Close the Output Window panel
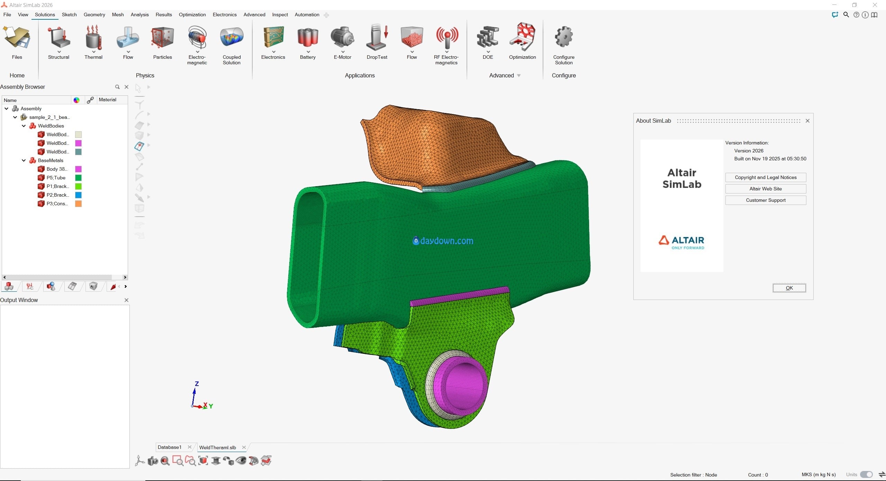 [x=126, y=300]
